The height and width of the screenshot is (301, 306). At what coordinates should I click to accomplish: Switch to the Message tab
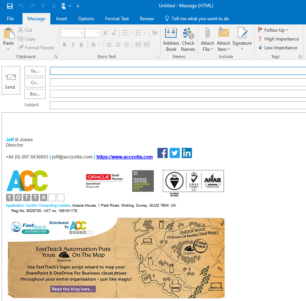click(x=36, y=19)
